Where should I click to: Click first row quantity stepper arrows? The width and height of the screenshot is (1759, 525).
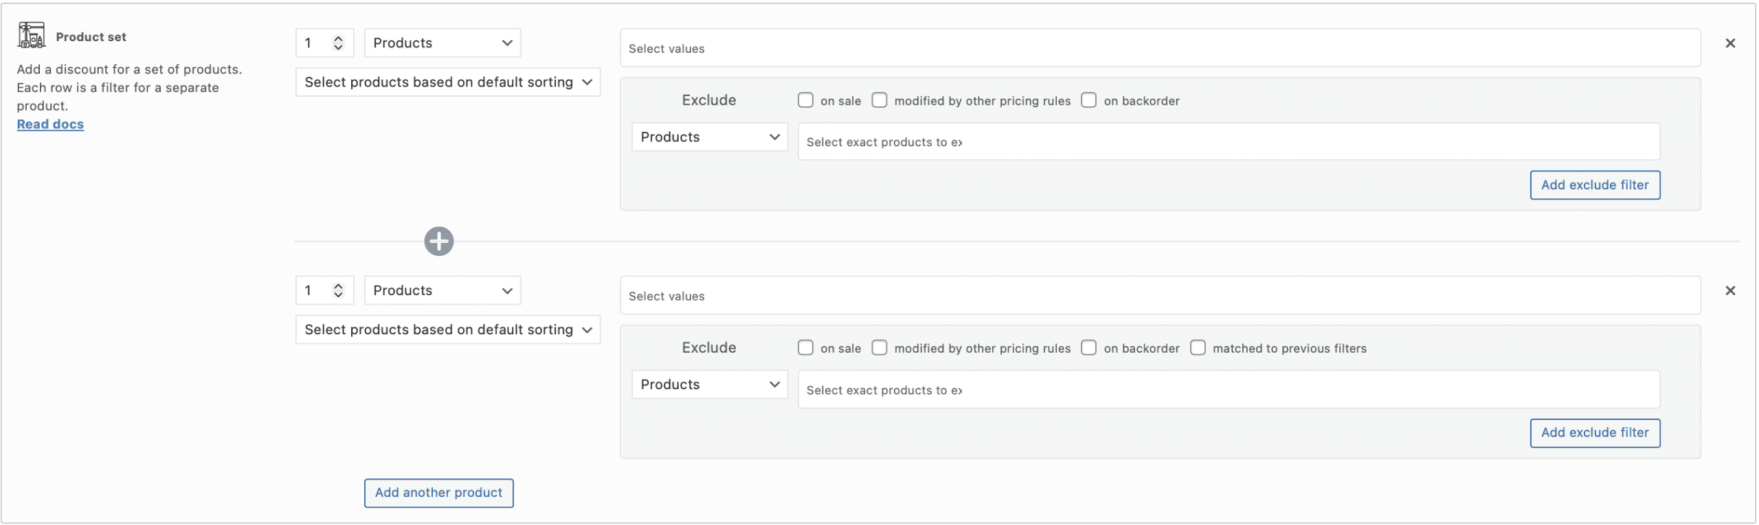click(338, 43)
